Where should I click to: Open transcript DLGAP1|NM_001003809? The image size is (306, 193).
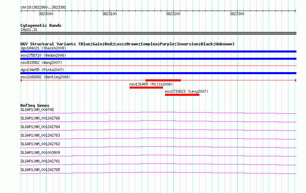pos(40,152)
